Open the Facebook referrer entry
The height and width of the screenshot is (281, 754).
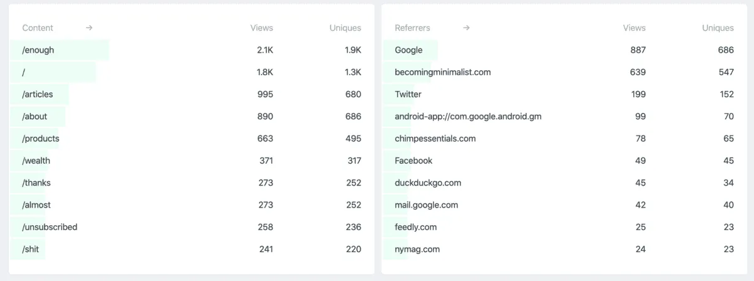point(413,161)
